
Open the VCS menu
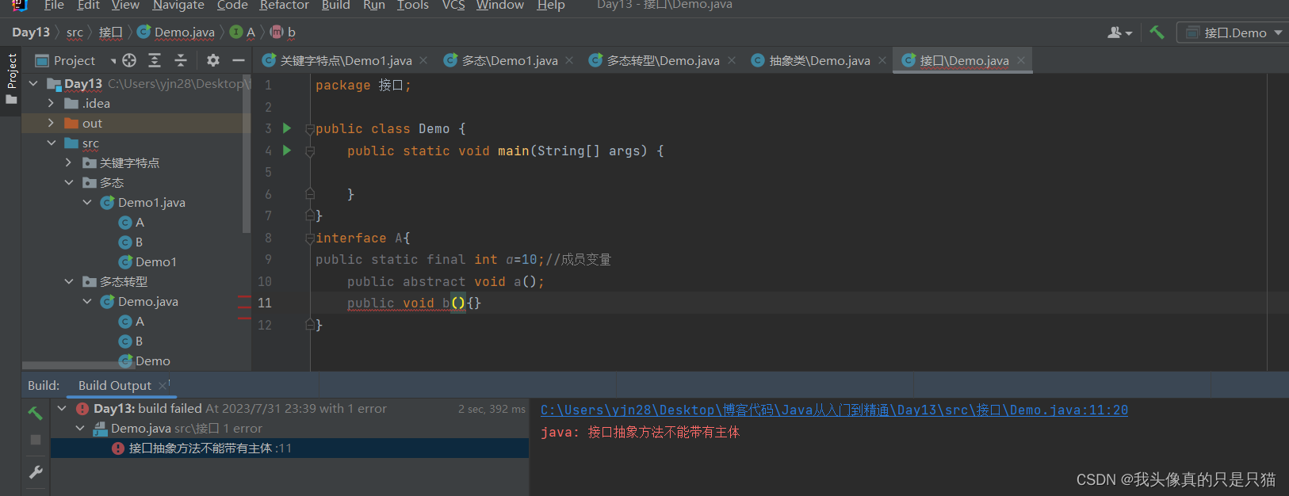point(453,6)
